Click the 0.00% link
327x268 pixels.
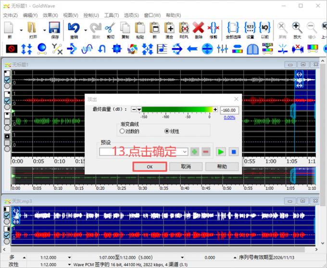pos(229,118)
